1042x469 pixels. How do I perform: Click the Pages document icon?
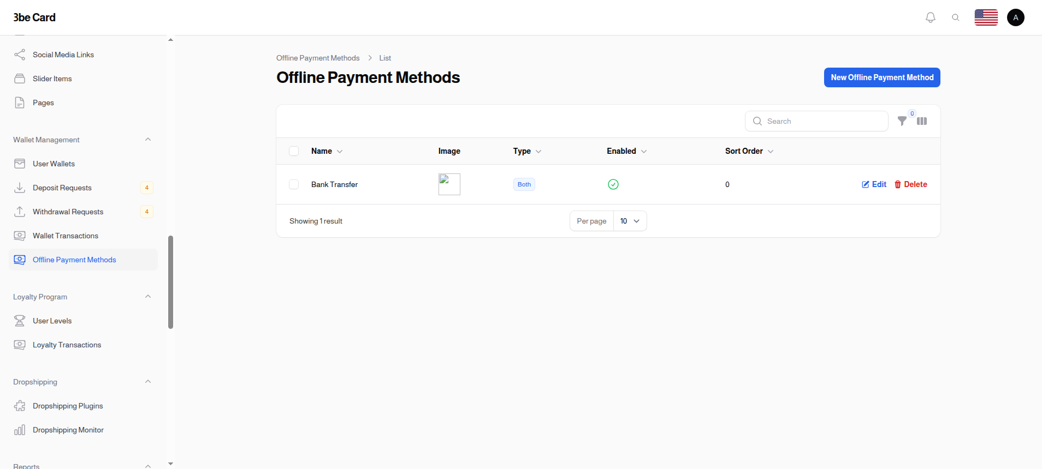coord(20,103)
